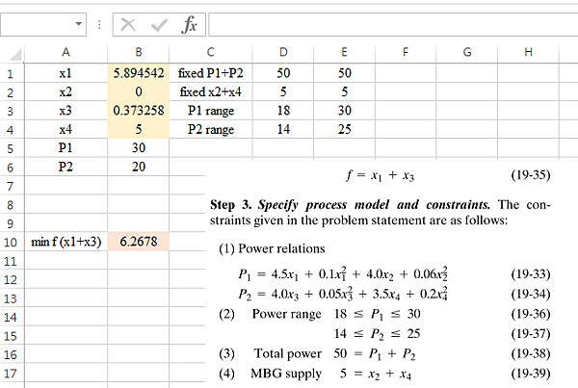Select the P2 label cell in column A
Viewport: 578px width, 388px height.
(66, 167)
